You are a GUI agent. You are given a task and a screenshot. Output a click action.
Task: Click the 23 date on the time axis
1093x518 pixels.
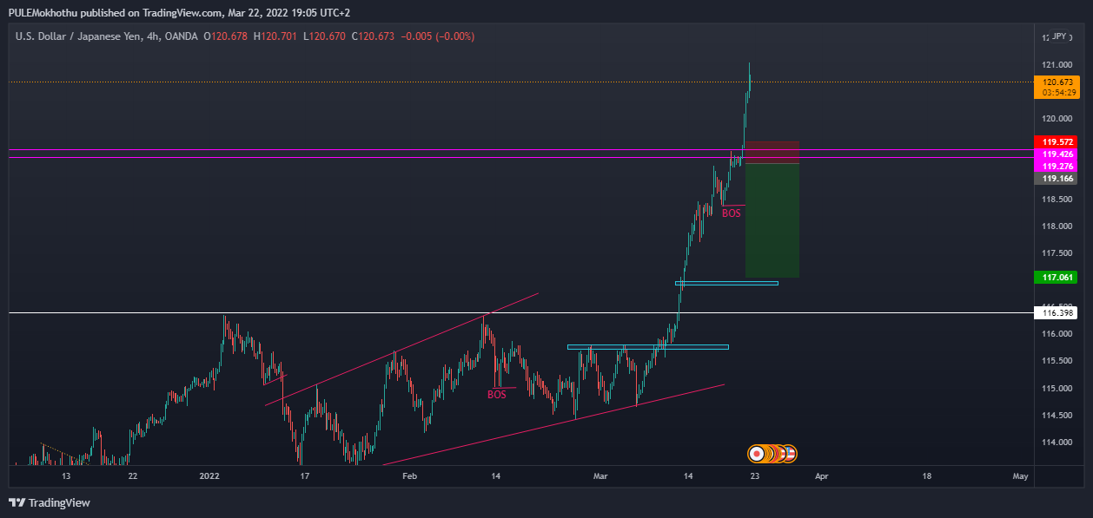click(x=755, y=475)
